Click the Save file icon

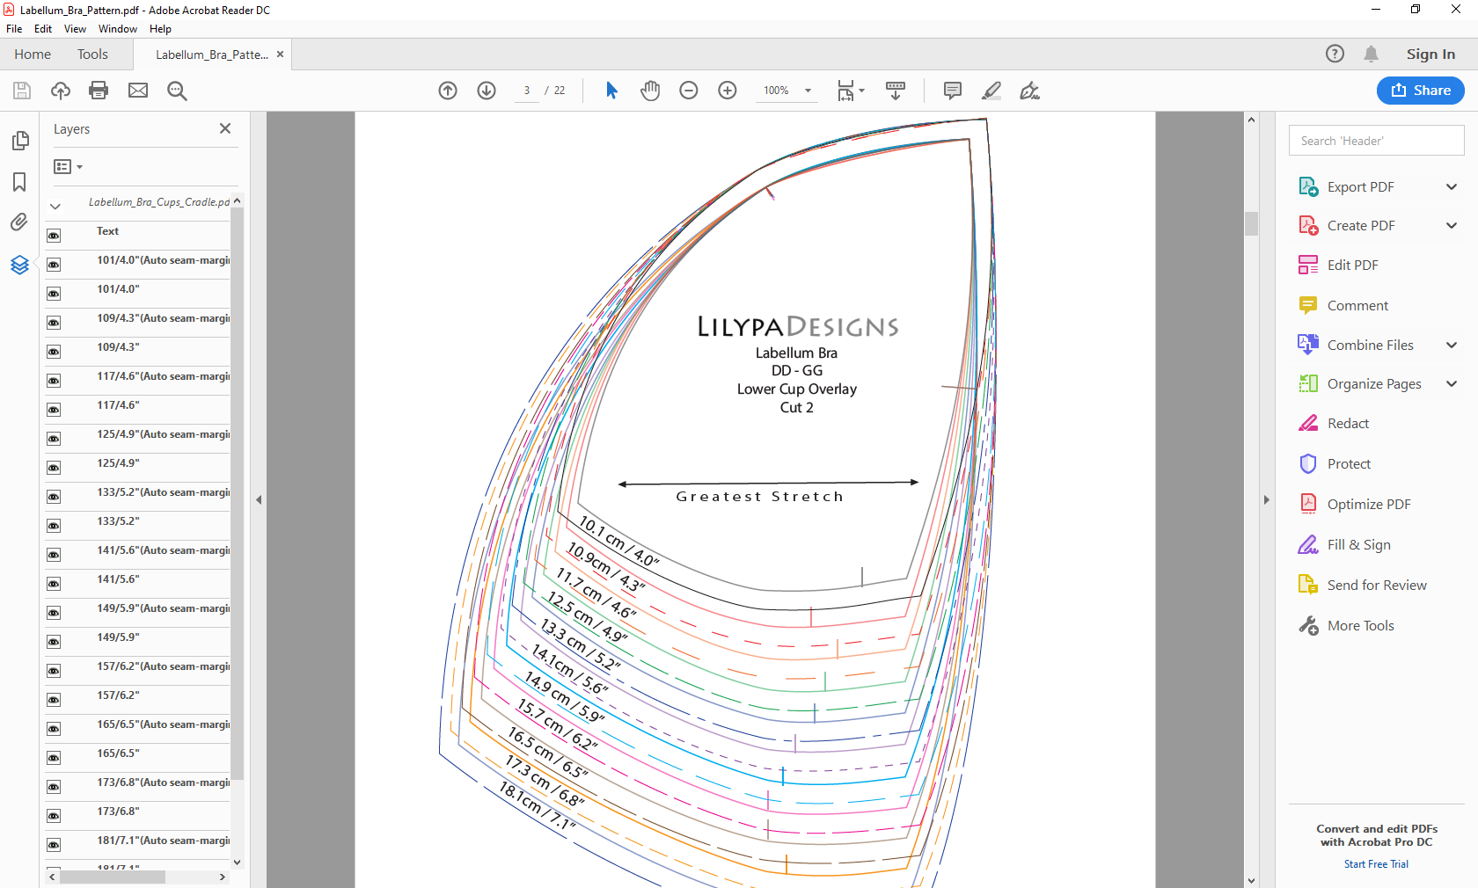click(22, 91)
